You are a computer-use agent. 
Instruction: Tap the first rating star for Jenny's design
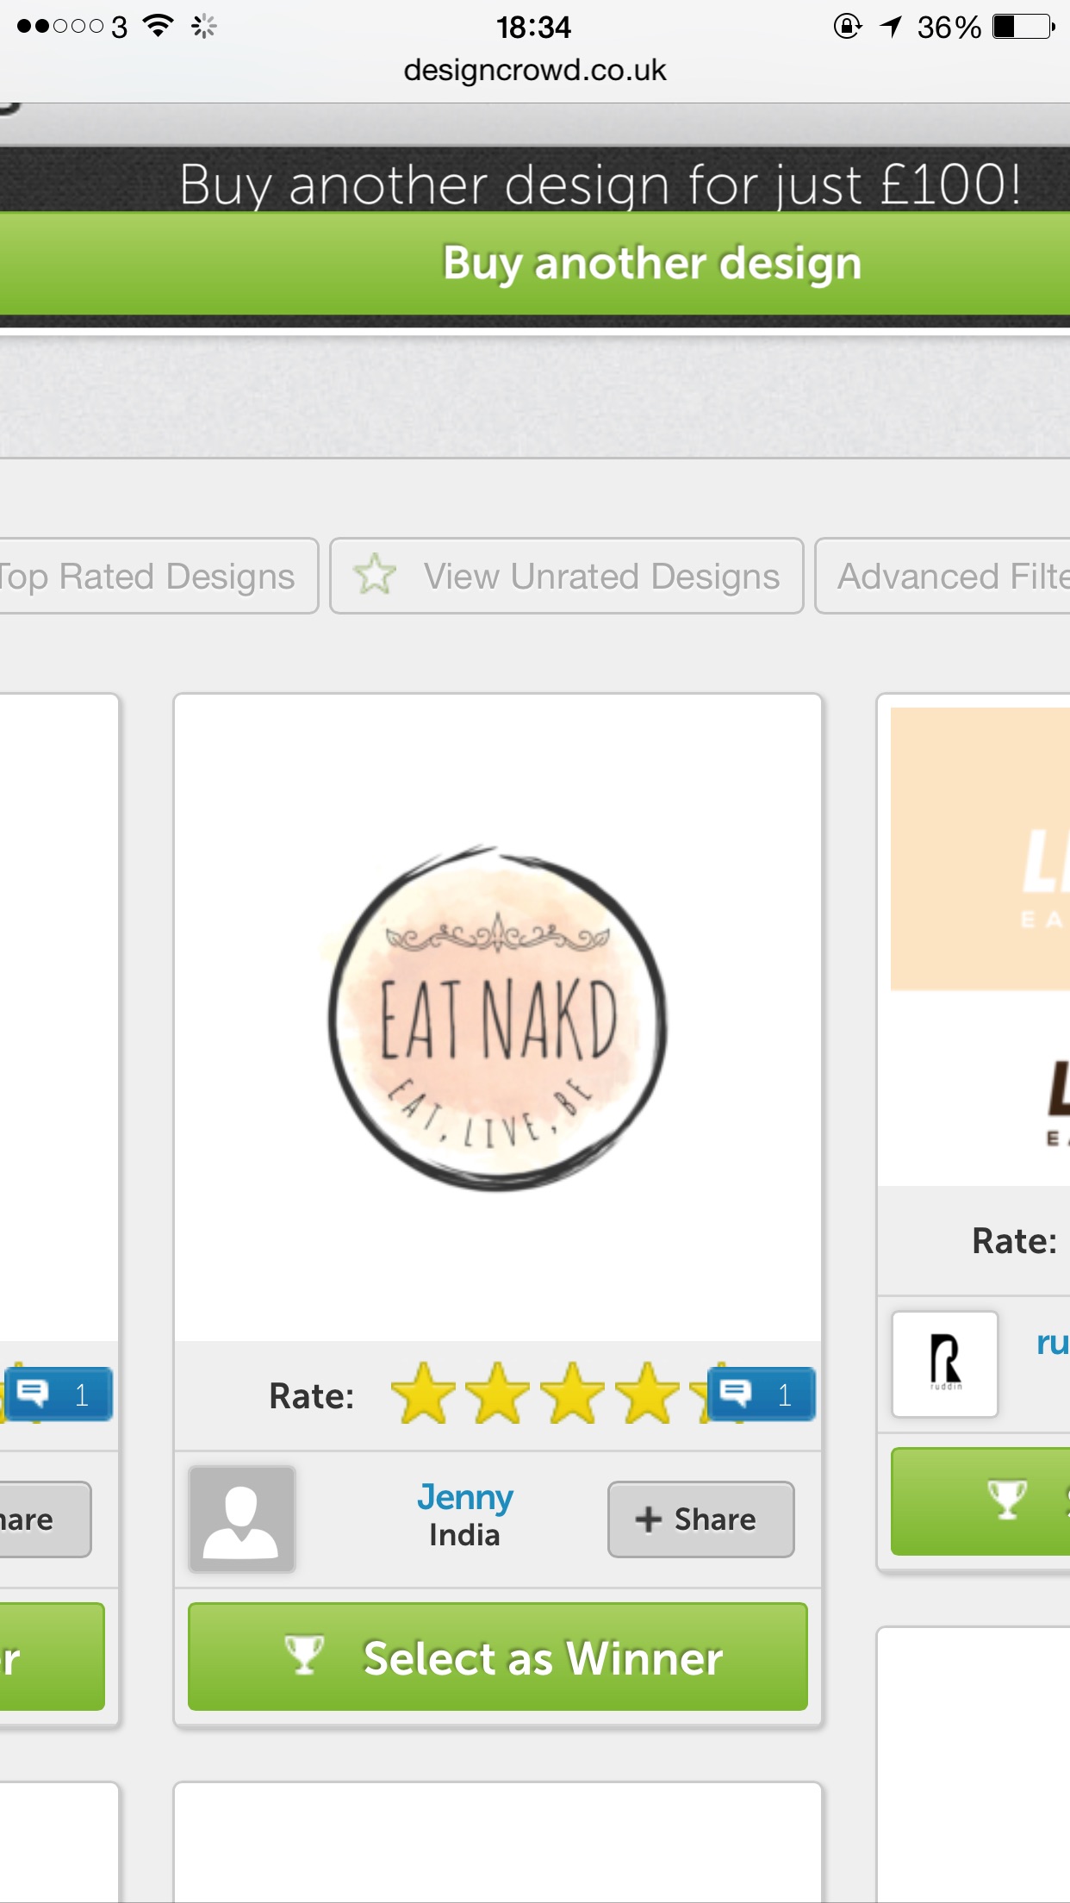423,1394
